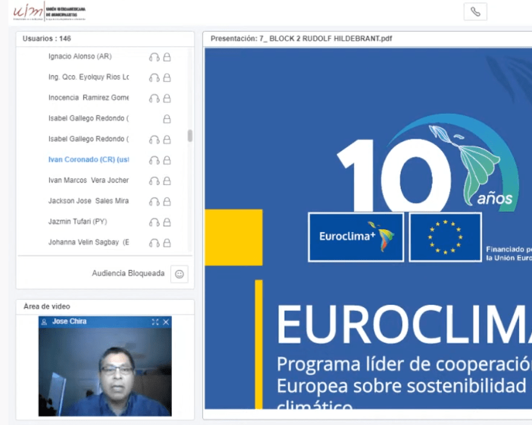Select user Johanna Velin Sagbay
The width and height of the screenshot is (532, 425).
pos(89,242)
